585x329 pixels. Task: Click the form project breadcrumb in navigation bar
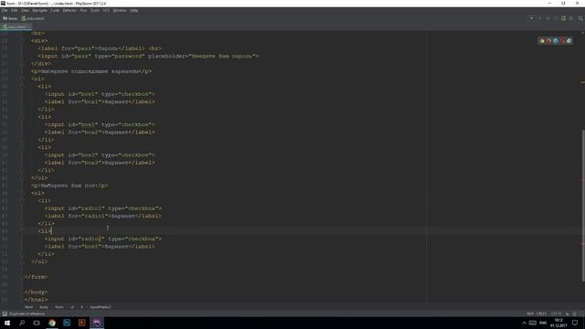10,18
